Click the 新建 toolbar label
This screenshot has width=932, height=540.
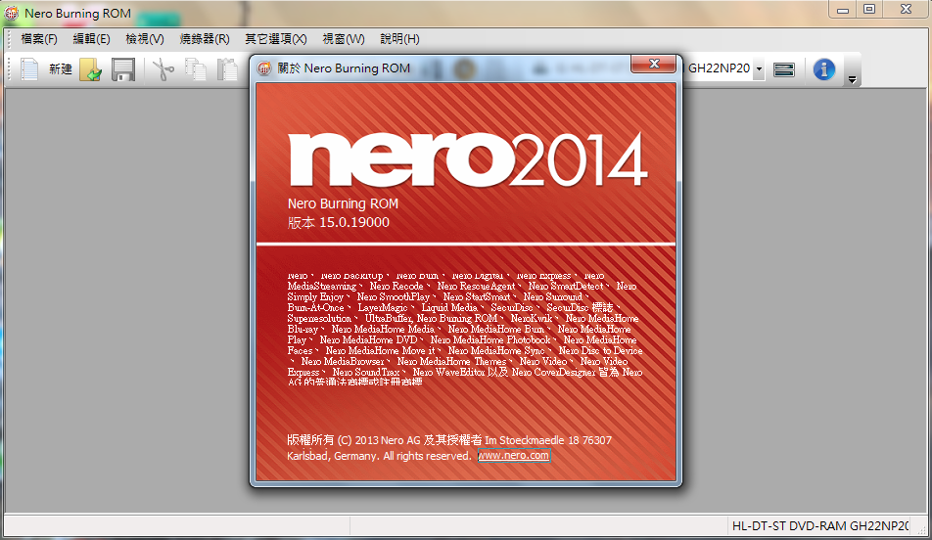coord(60,69)
